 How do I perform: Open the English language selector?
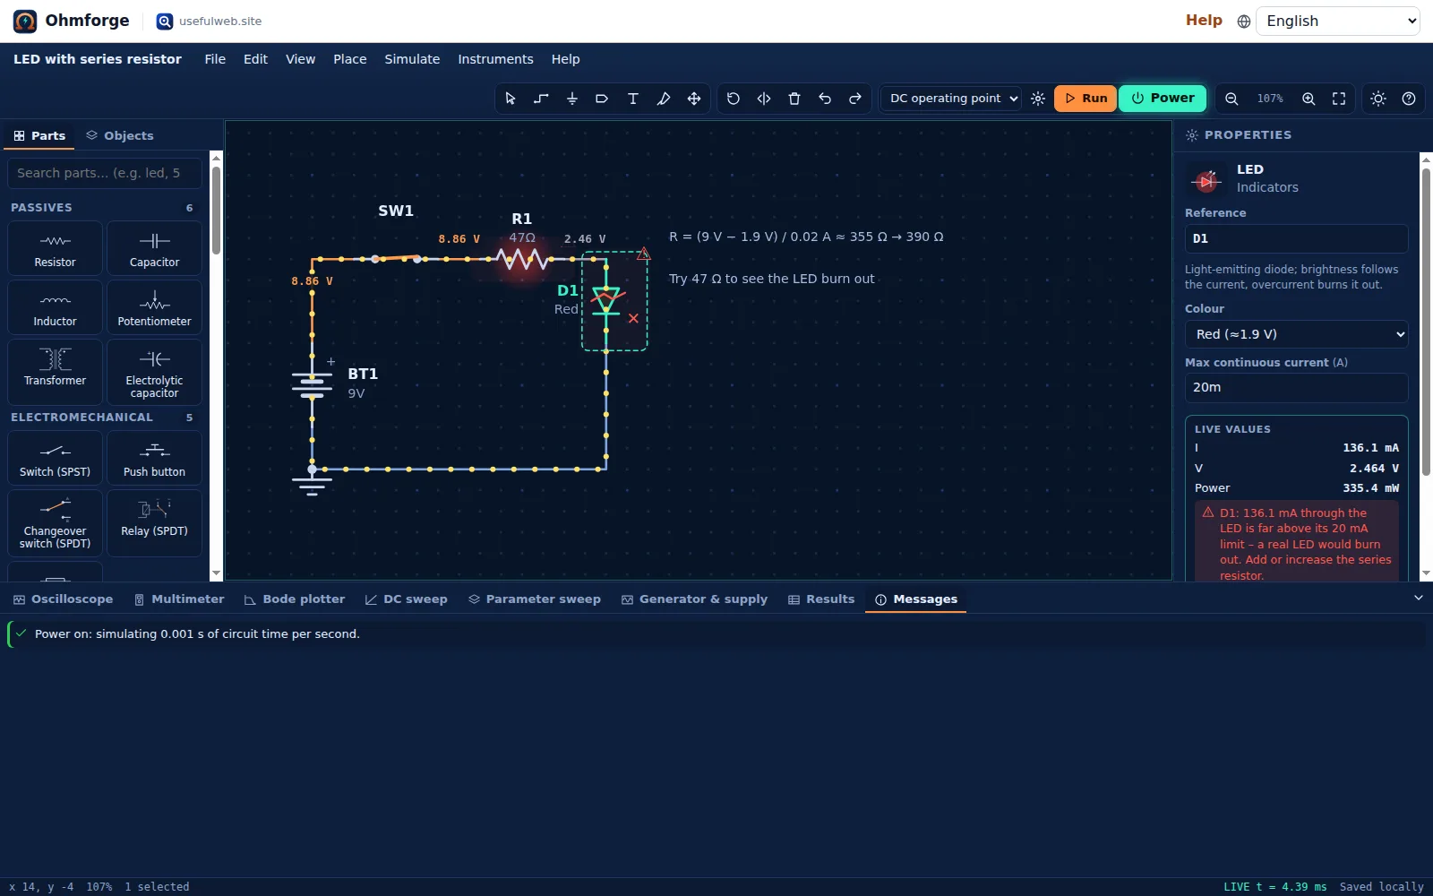[1338, 22]
